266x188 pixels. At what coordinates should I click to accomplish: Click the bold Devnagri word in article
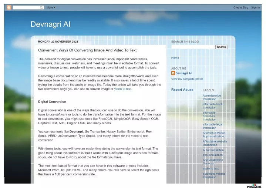(x=76, y=131)
